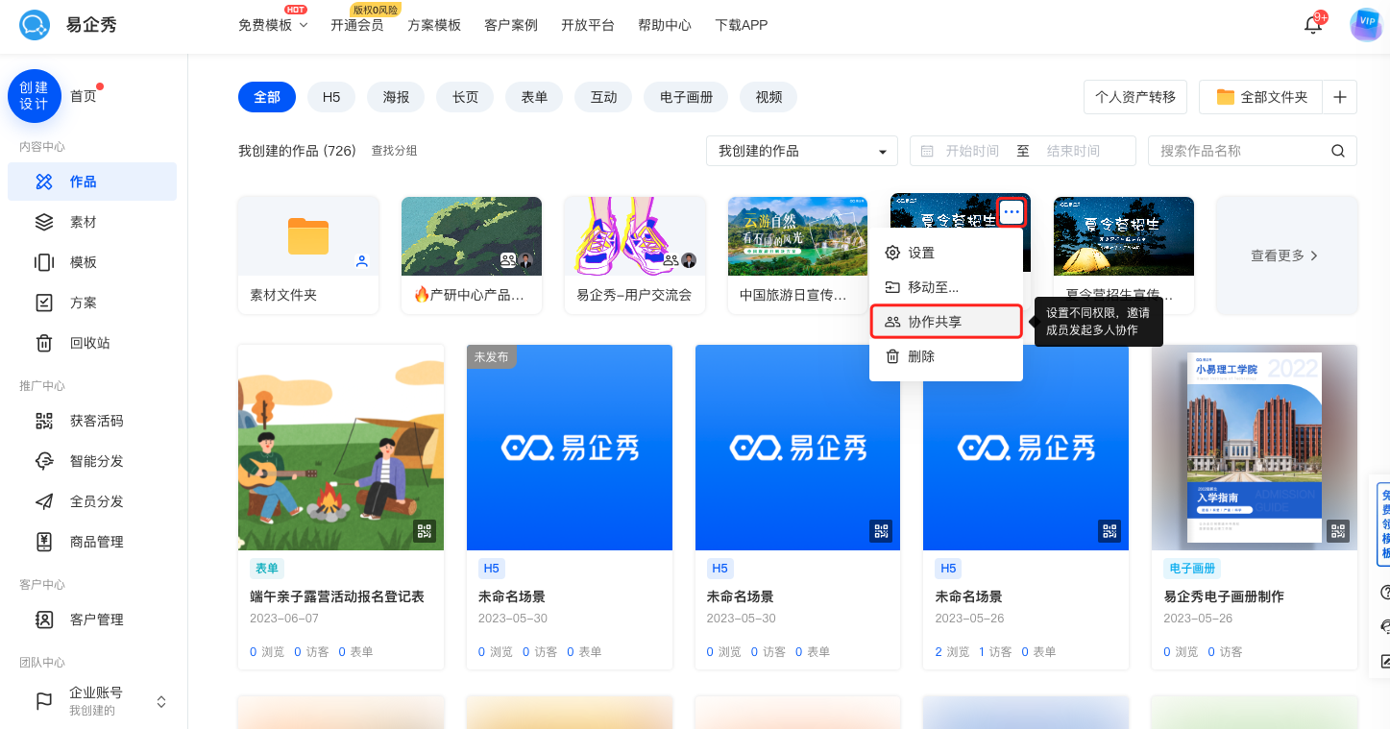Open the 端午亲子露营 camping illustration thumbnail
This screenshot has height=729, width=1390.
[x=341, y=448]
